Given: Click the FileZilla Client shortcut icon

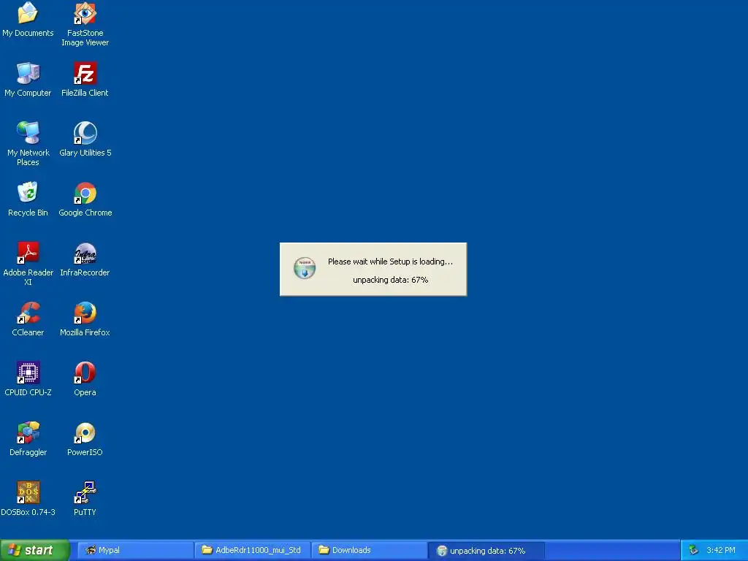Looking at the screenshot, I should click(x=85, y=73).
